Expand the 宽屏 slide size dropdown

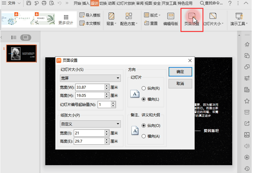90,78
